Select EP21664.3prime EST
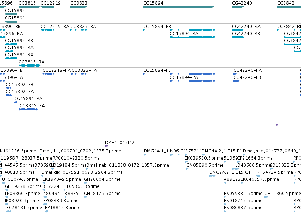The width and height of the screenshot is (301, 213). (x=239, y=162)
